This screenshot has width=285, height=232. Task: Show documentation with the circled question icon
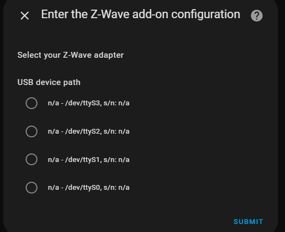pyautogui.click(x=257, y=16)
